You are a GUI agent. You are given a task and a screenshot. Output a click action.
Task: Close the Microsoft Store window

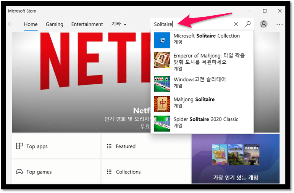[280, 11]
